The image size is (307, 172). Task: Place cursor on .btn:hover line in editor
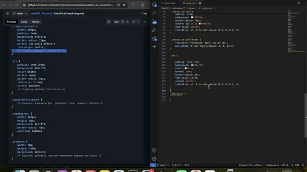click(x=178, y=94)
